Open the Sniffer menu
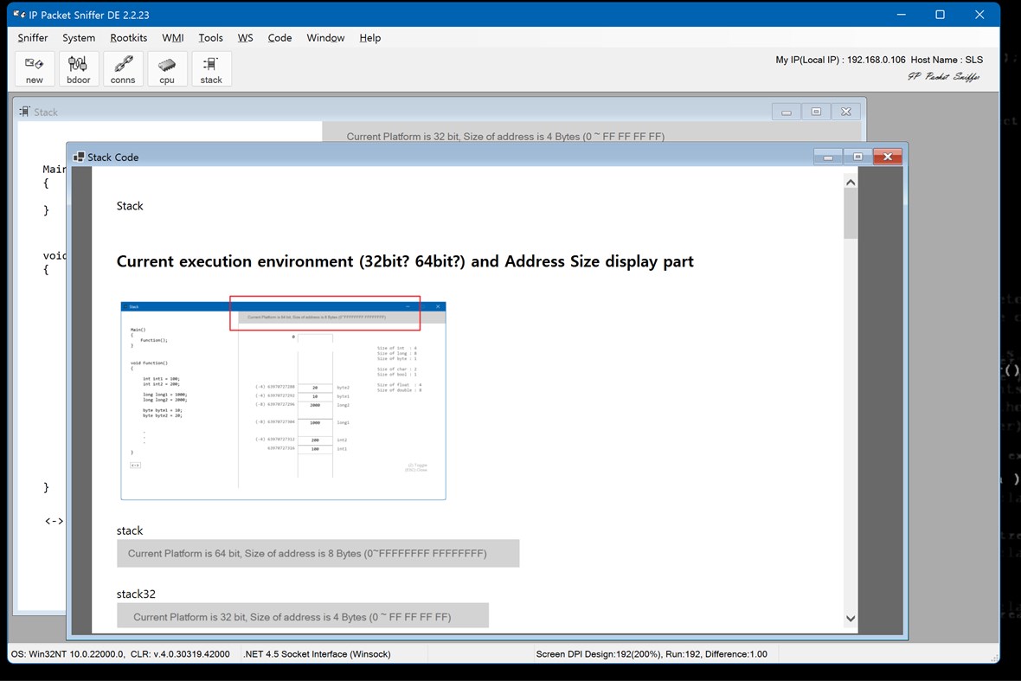The width and height of the screenshot is (1021, 681). point(33,38)
